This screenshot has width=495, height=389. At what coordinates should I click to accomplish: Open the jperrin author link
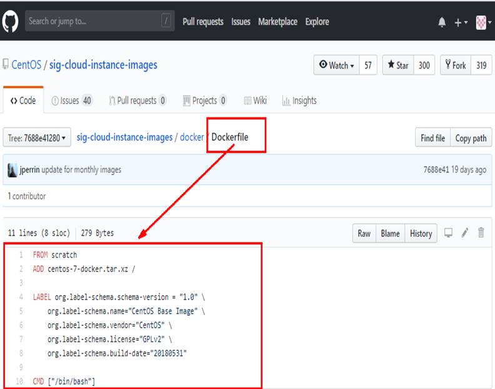click(29, 169)
